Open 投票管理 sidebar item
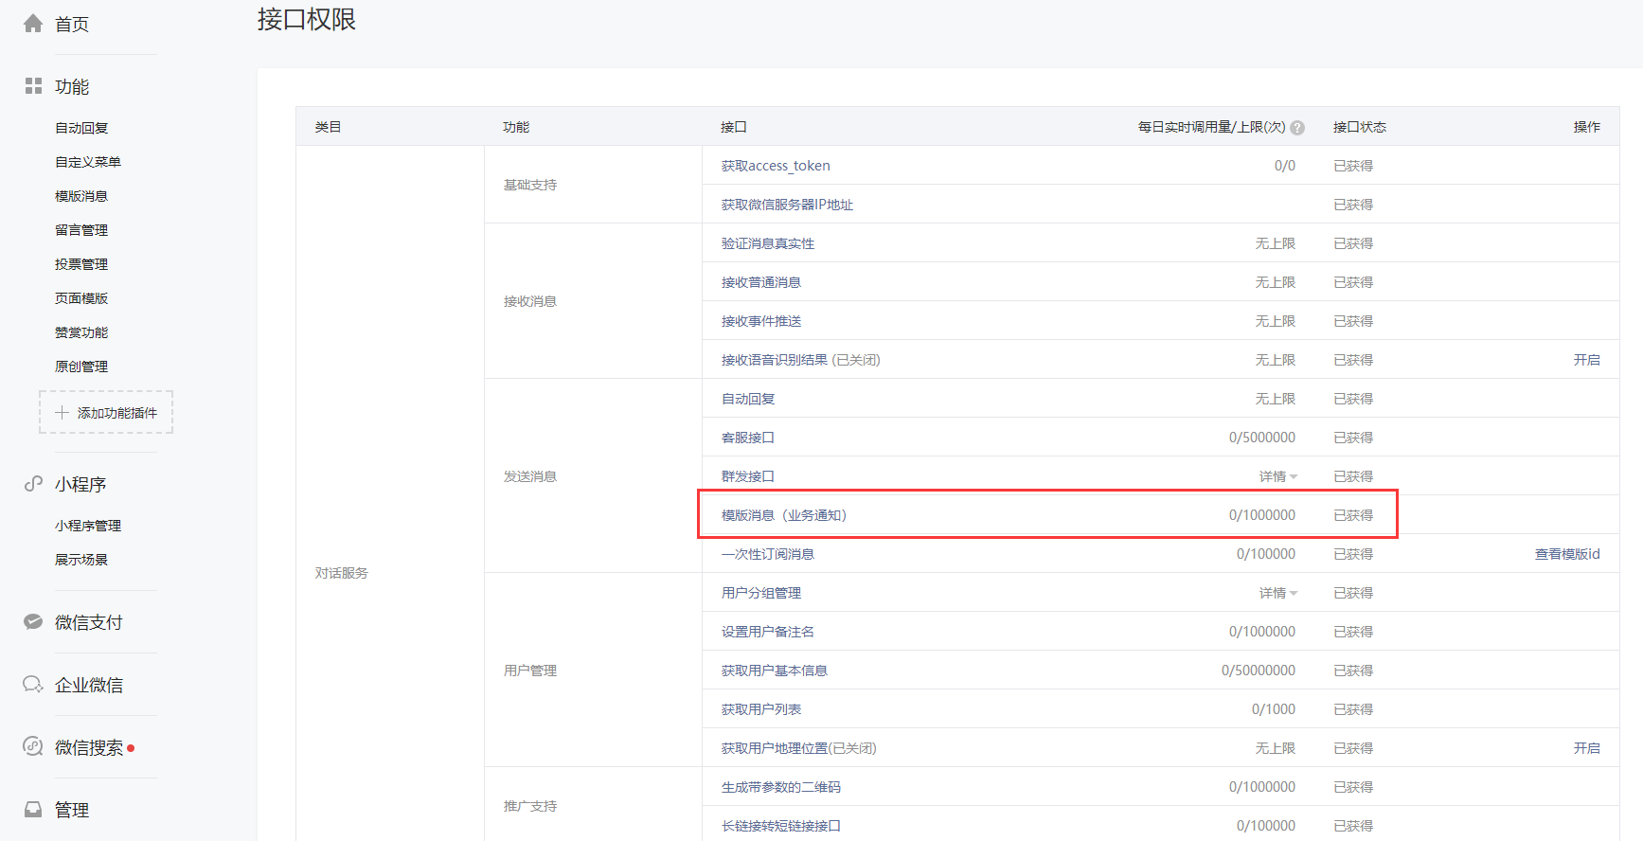 pos(81,264)
